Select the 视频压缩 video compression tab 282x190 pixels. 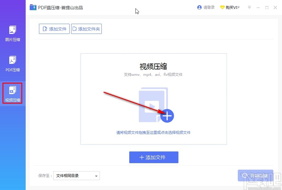[x=13, y=93]
